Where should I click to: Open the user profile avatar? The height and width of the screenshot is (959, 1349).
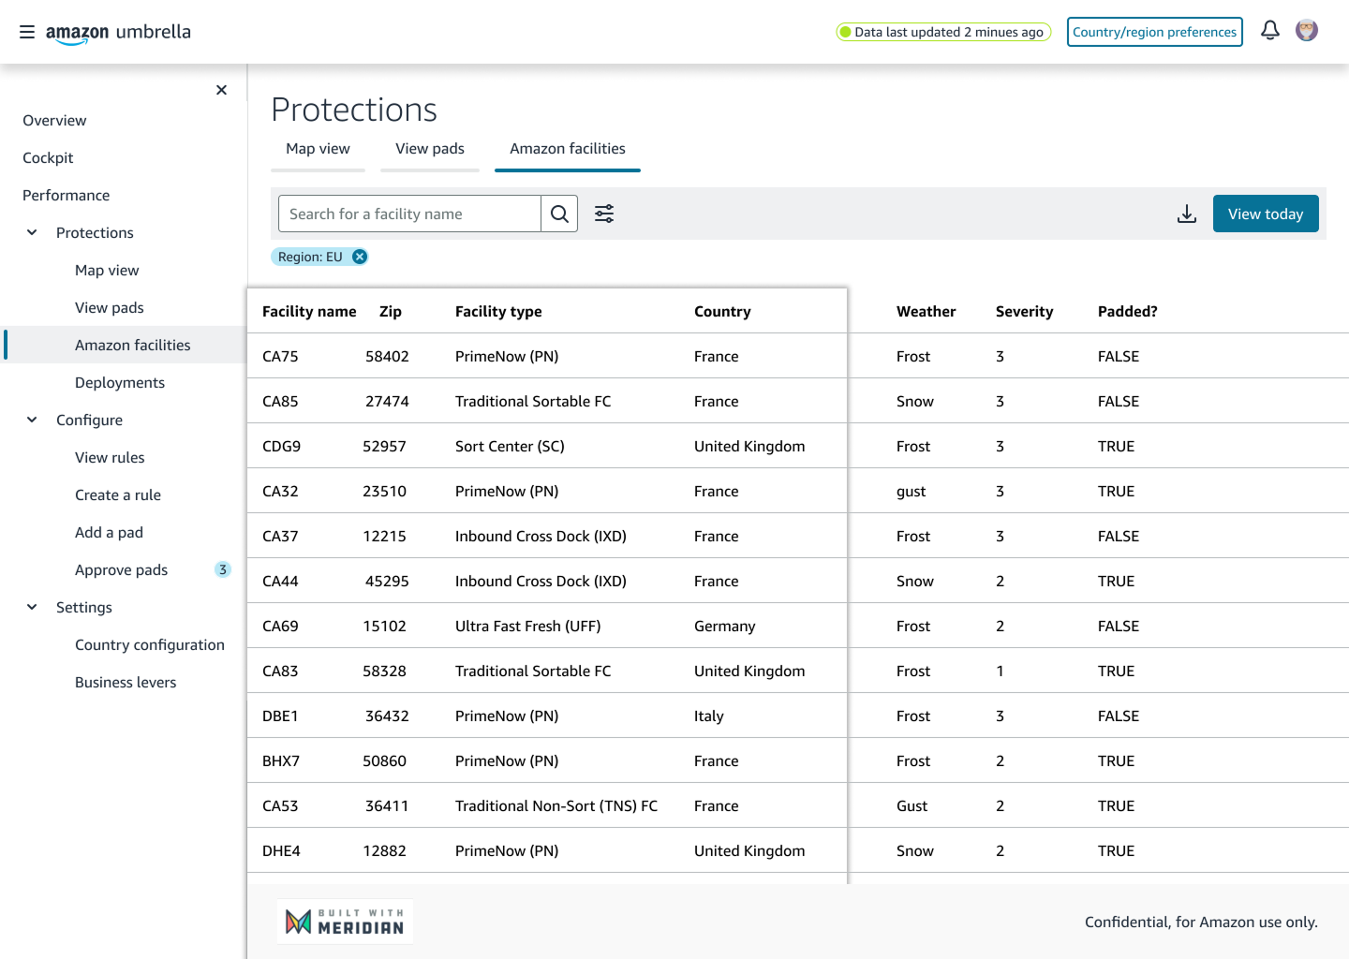coord(1307,31)
